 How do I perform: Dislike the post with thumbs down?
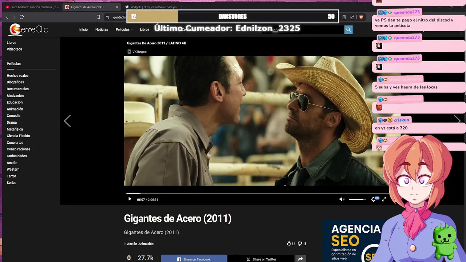[300, 243]
